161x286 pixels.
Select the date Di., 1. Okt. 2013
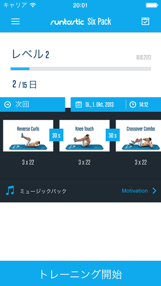[x=99, y=105]
